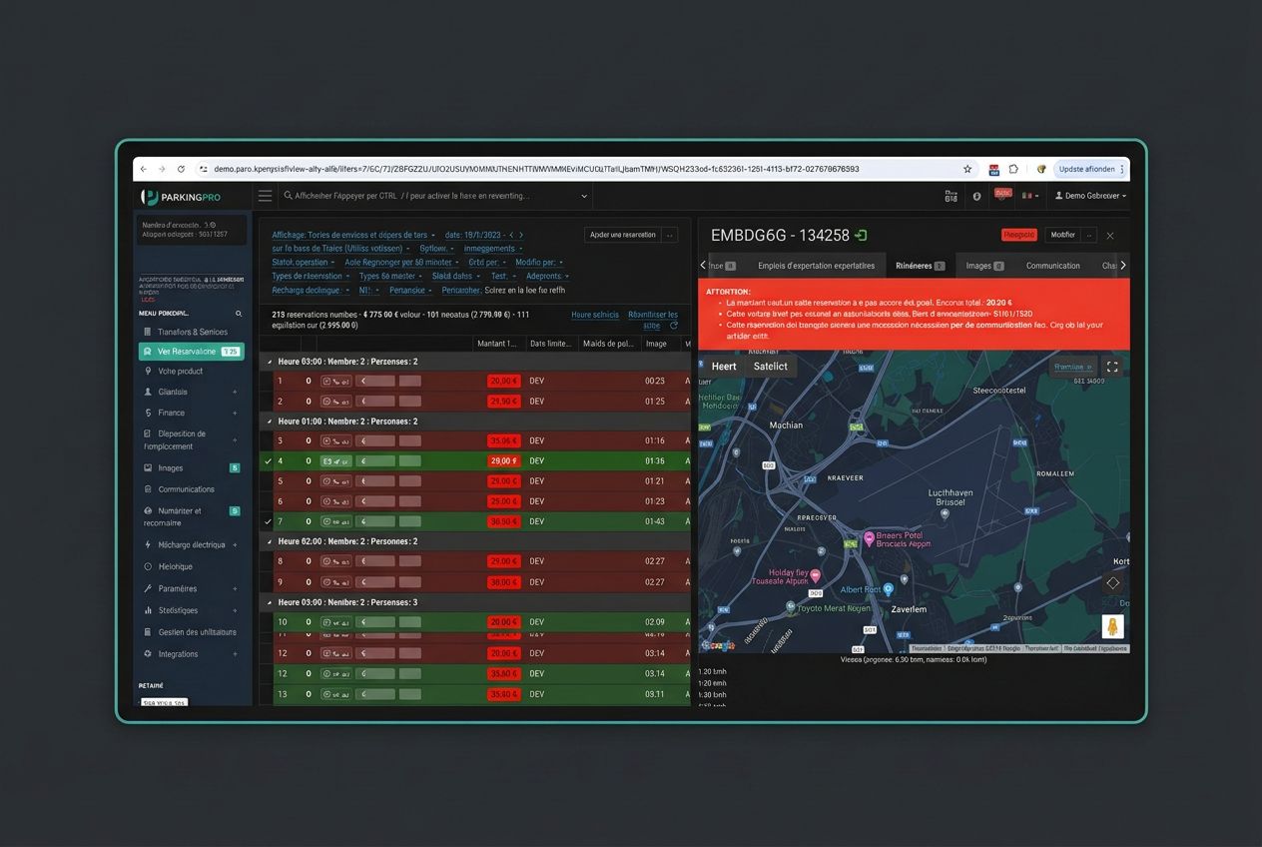Screen dimensions: 1262x847
Task: Collapse the Heure 03:00 Personses: 3 group
Action: coord(269,603)
